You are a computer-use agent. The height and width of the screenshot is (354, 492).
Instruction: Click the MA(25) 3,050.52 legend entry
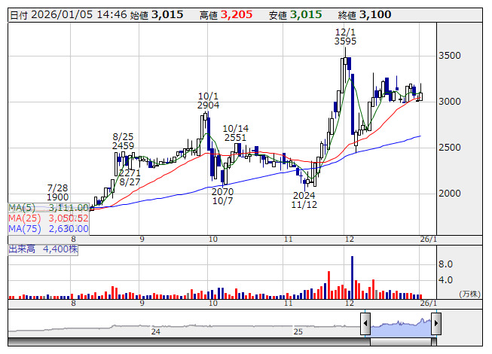48,218
